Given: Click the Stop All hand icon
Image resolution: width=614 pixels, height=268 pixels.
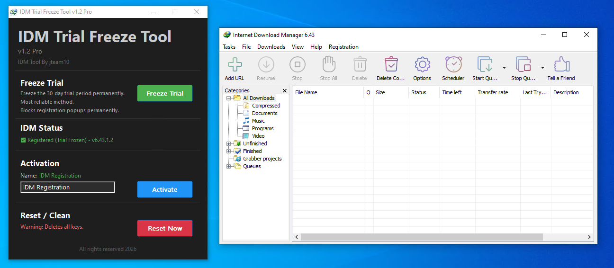Looking at the screenshot, I should pyautogui.click(x=328, y=64).
